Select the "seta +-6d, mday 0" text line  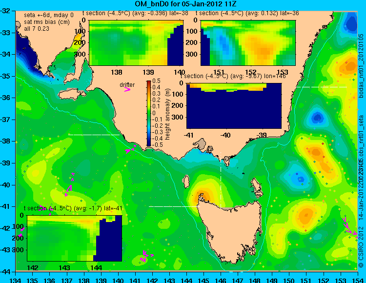(x=48, y=15)
